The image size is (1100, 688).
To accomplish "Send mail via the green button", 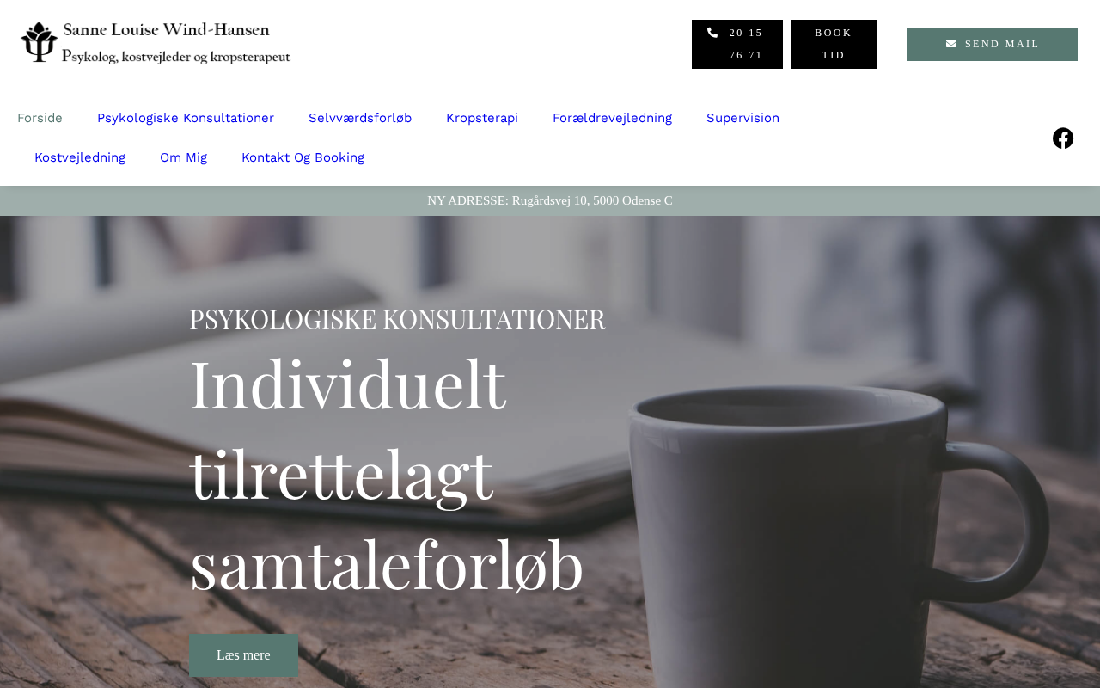I will (x=992, y=44).
